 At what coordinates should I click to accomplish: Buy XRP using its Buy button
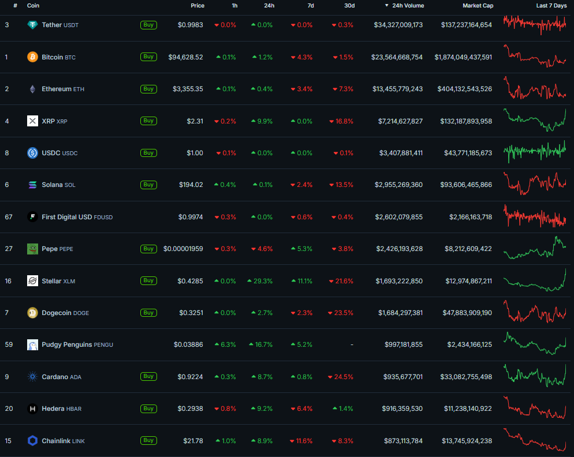[x=148, y=121]
